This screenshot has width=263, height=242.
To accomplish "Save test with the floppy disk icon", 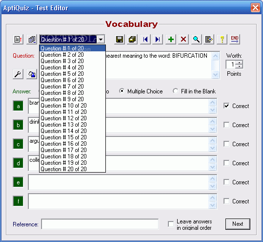I will pyautogui.click(x=120, y=40).
